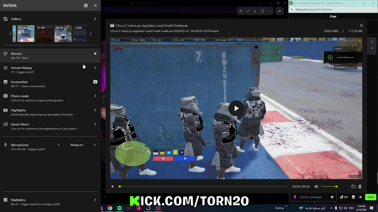Go to next gallery thumbnails with the right arrow
The width and height of the screenshot is (378, 212).
pos(90,34)
